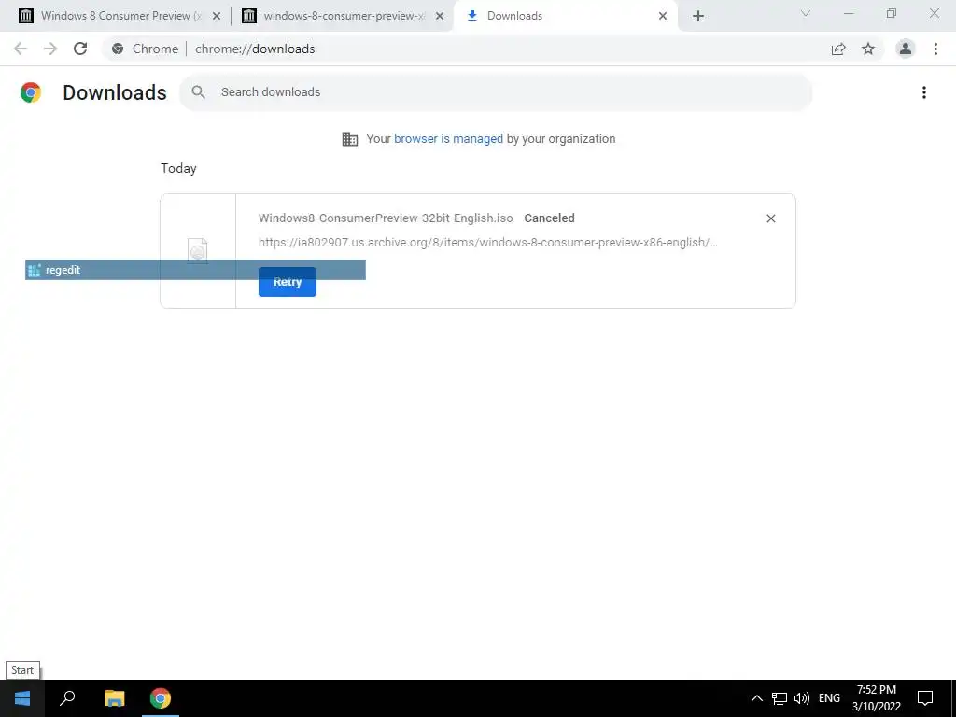Screen dimensions: 956x717
Task: Click the Chrome logo beside Downloads heading
Action: tap(31, 92)
